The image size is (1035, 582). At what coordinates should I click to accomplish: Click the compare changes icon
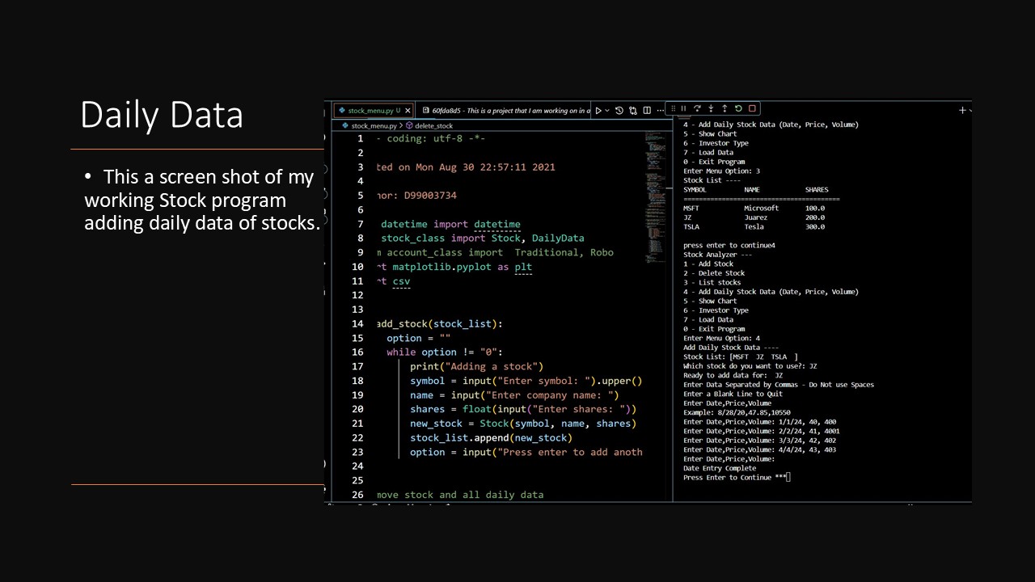(x=633, y=111)
